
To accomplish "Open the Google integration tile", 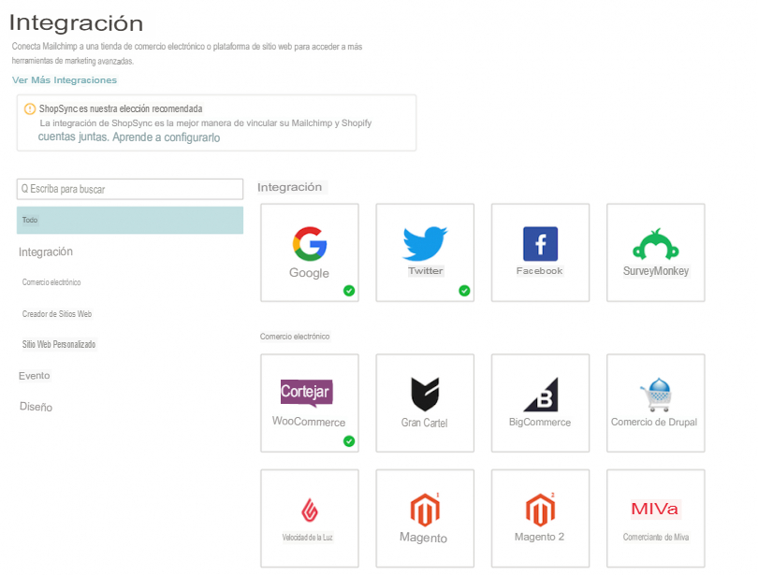I will tap(310, 252).
